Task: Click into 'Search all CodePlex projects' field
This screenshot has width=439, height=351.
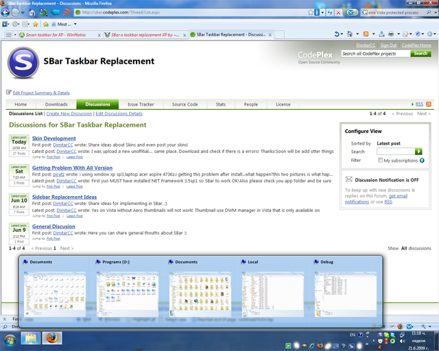Action: click(x=375, y=53)
